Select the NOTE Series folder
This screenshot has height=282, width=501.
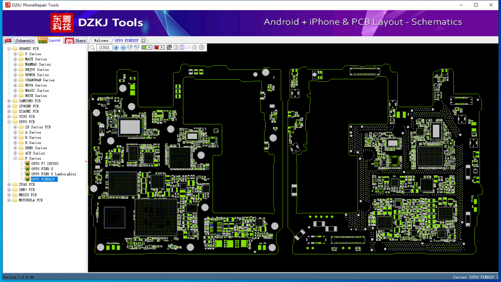(36, 96)
